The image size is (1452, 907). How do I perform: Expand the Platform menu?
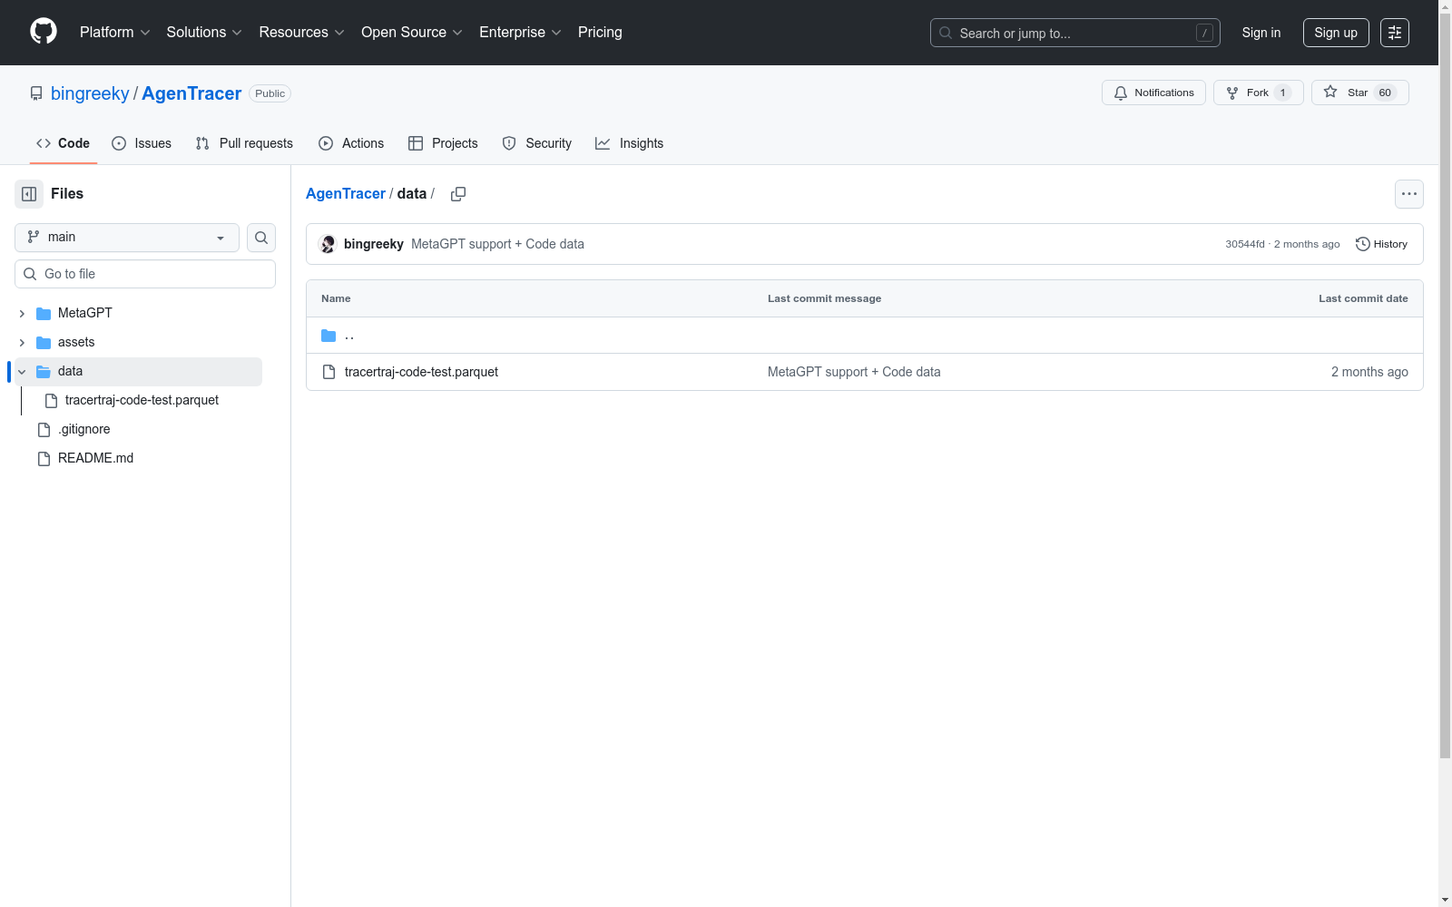click(x=115, y=33)
